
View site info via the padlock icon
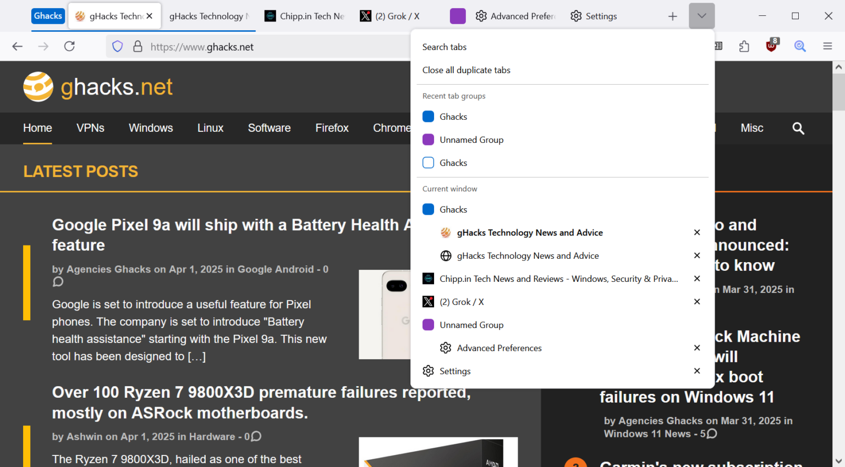click(x=138, y=46)
